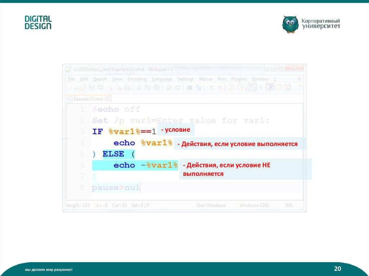Screen dimensions: 369x276
Task: Click 'echo %var1%' on line 4
Action: [x=143, y=143]
